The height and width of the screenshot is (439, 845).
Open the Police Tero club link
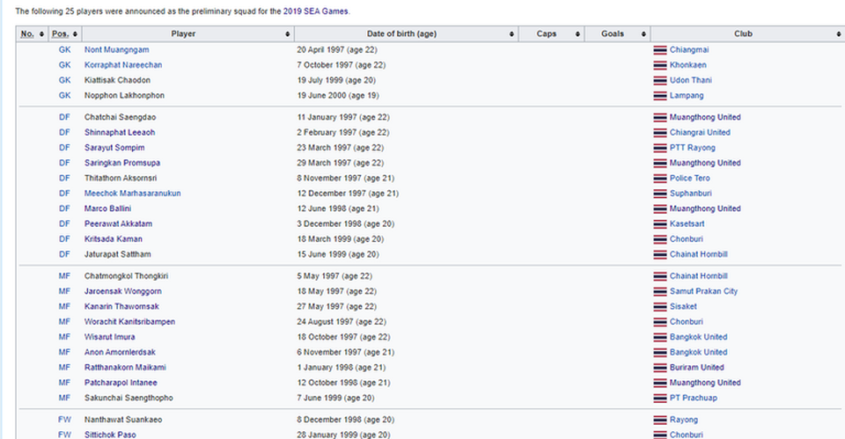point(690,178)
